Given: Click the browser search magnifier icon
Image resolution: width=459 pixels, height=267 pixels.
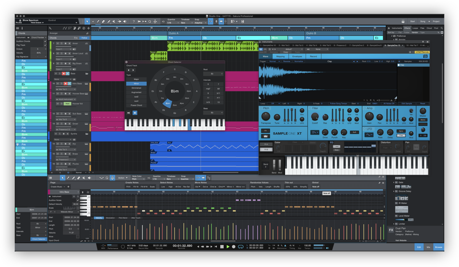Looking at the screenshot, I should coord(442,28).
